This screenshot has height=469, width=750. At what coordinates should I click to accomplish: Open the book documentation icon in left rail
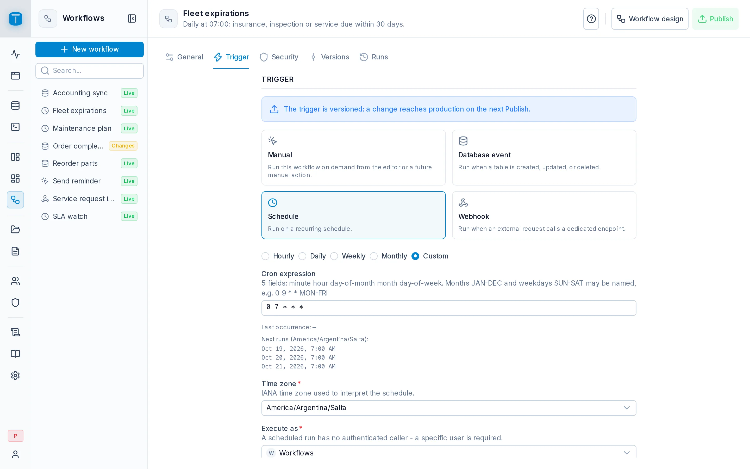[15, 354]
